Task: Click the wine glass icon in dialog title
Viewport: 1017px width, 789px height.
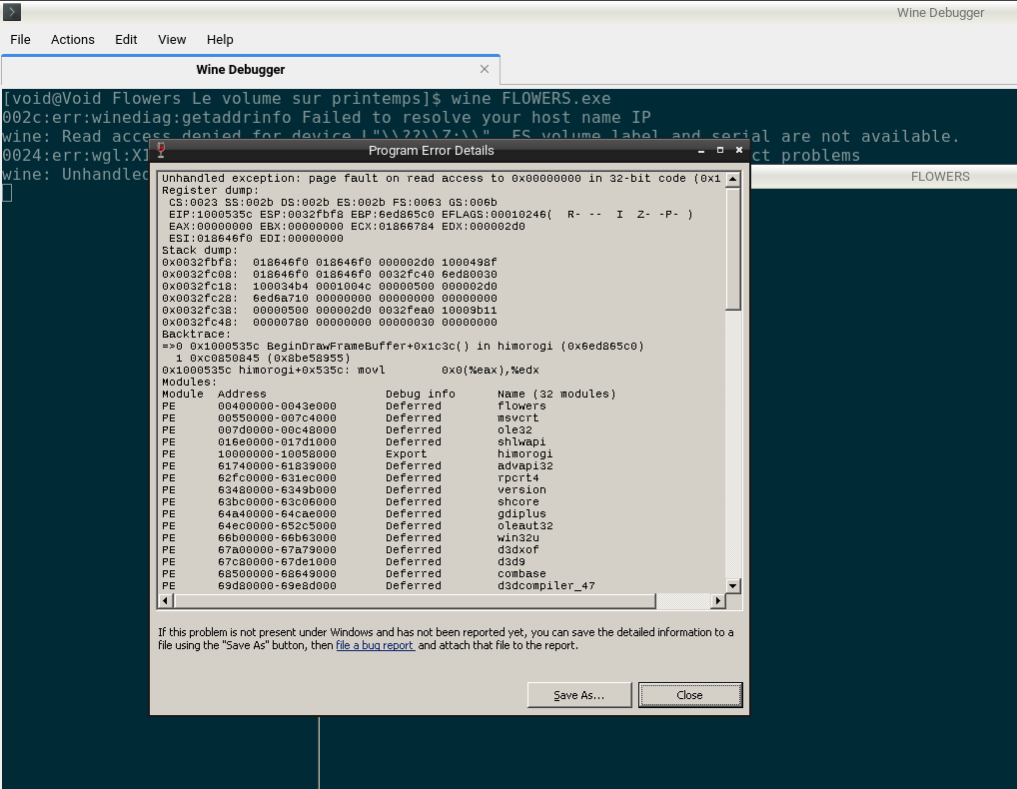Action: (161, 150)
